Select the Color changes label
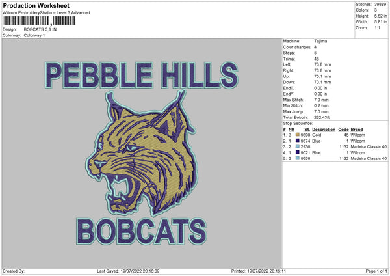Viewport: 390px width, 276px height. (297, 47)
